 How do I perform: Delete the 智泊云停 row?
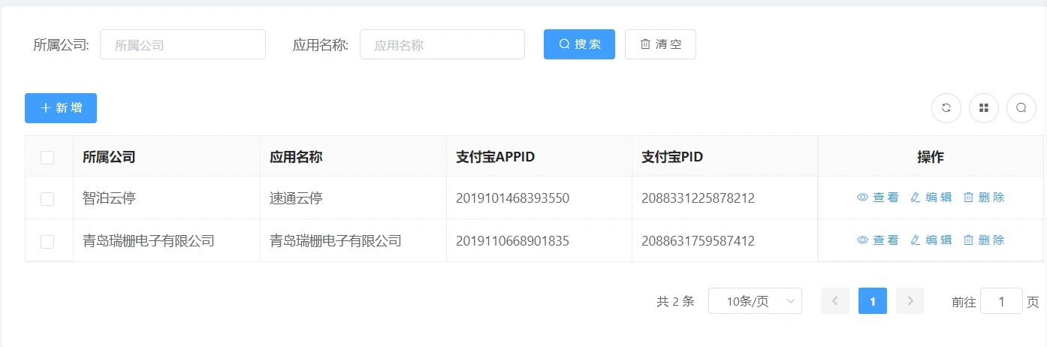click(x=984, y=198)
